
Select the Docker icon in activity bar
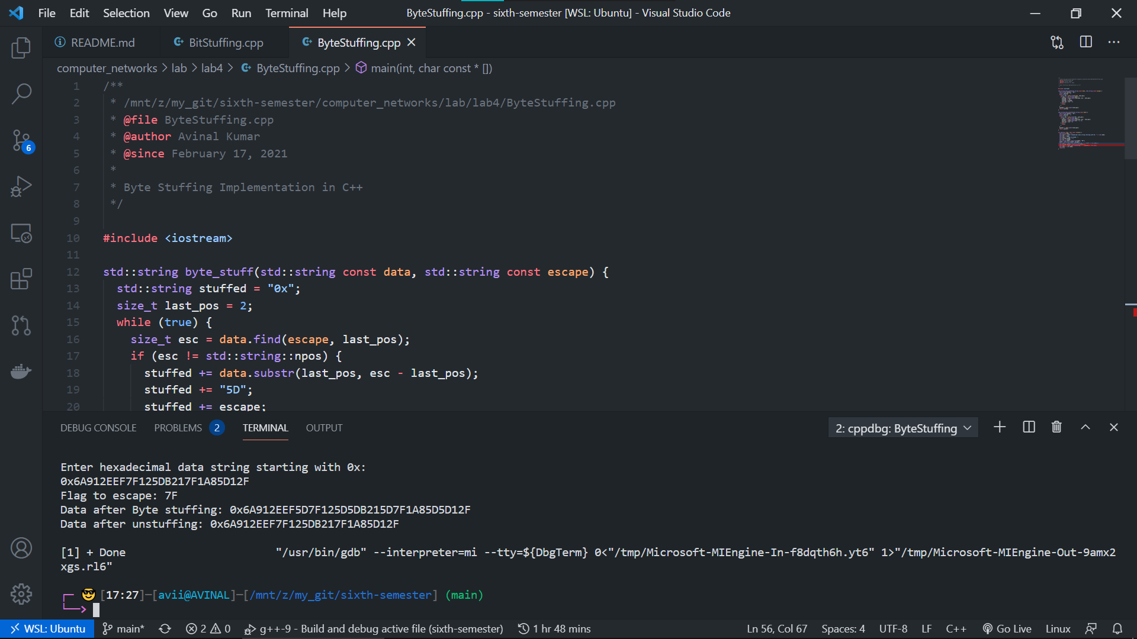[21, 371]
